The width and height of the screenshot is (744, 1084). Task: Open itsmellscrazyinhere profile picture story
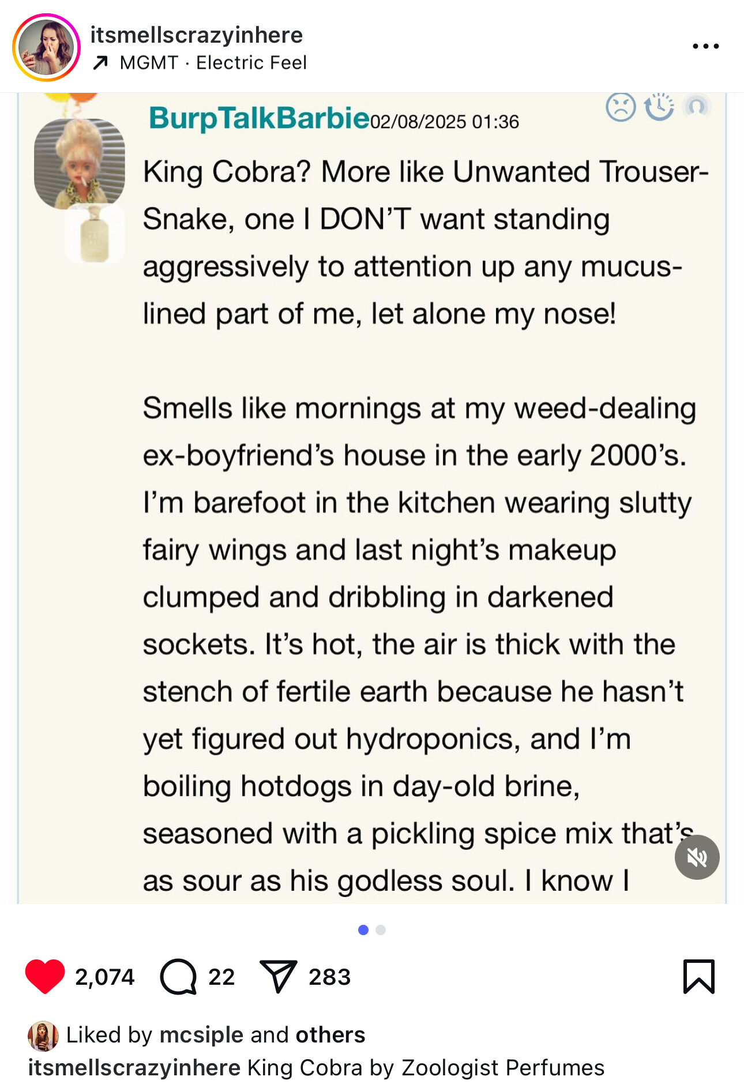click(46, 47)
